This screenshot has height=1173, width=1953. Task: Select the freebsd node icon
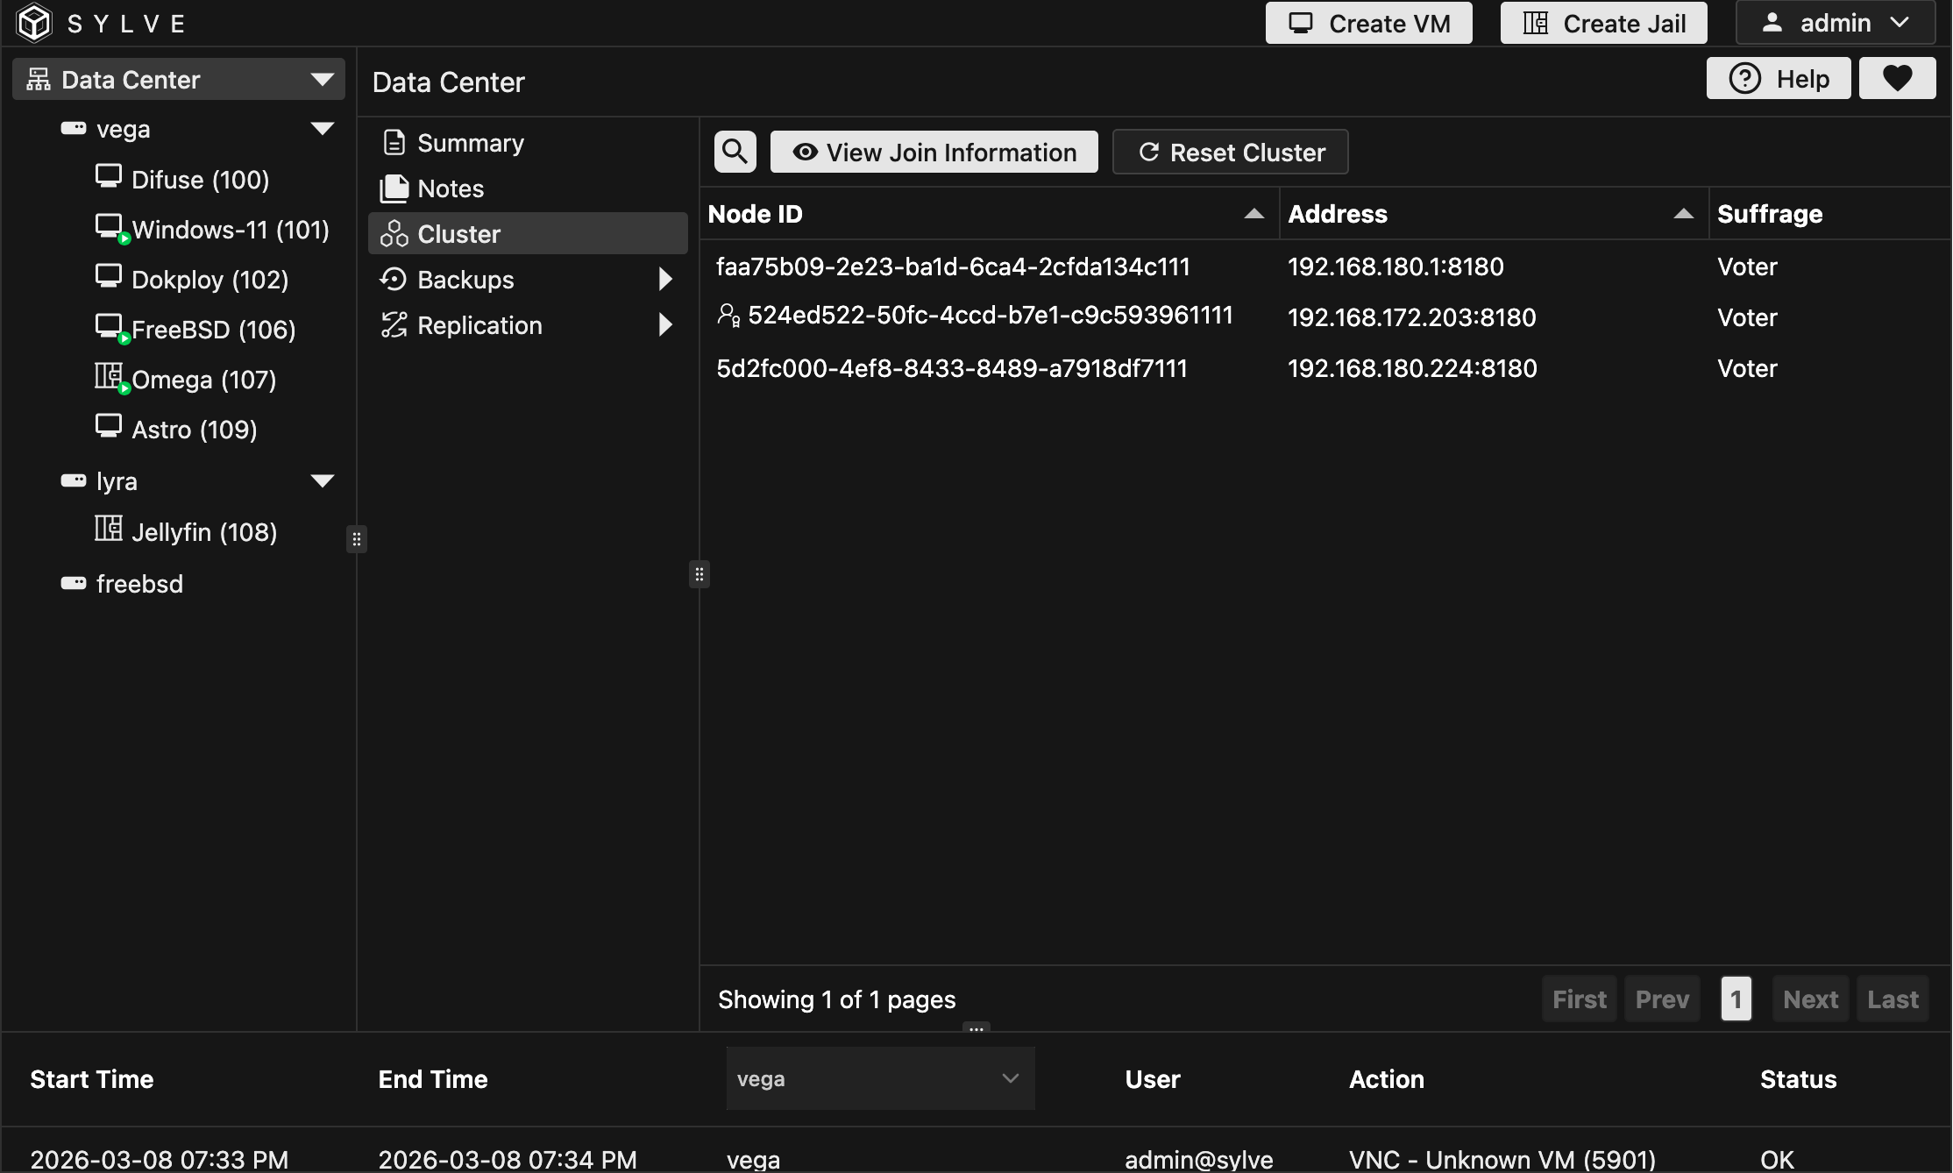pos(74,583)
